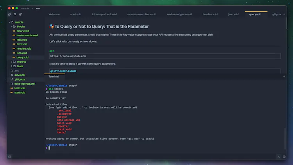The image size is (293, 165).
Task: Open the file explorer sidebar icon
Action: (9, 14)
